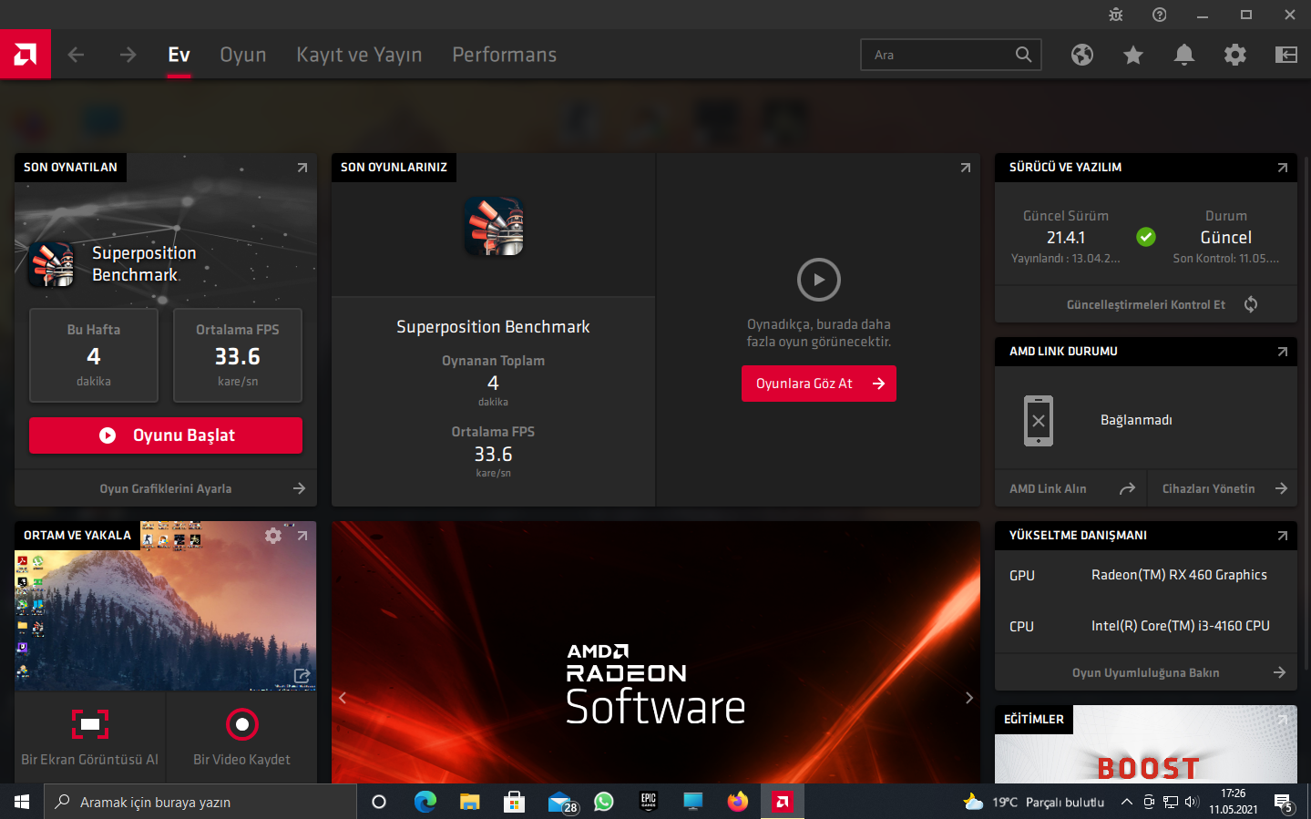
Task: Open Microsoft Edge from the taskbar
Action: 425,802
